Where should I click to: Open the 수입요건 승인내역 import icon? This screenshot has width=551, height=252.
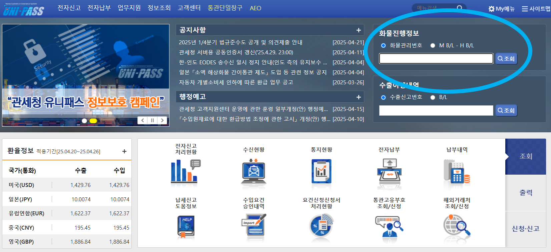tap(253, 225)
